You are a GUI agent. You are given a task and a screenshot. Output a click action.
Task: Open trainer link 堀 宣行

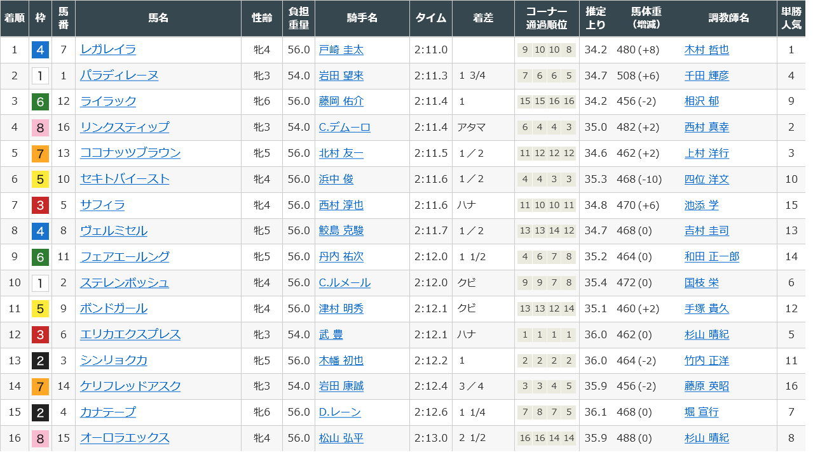coord(701,412)
